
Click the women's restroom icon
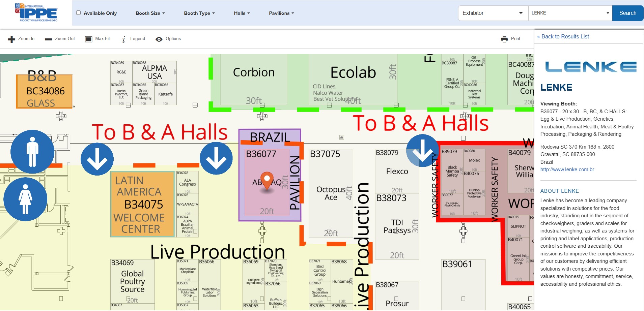point(25,199)
